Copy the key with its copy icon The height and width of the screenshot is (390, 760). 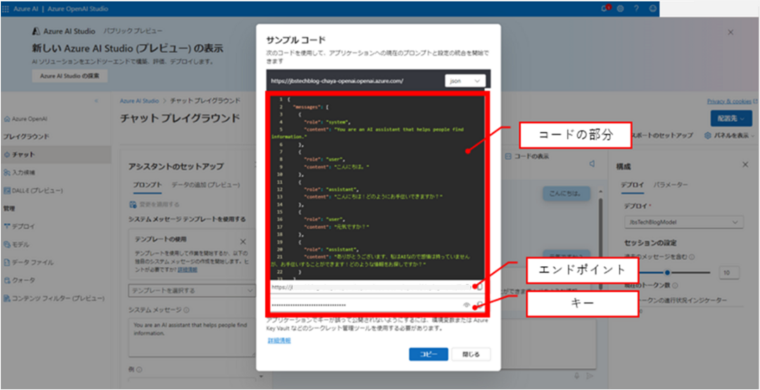click(x=479, y=305)
